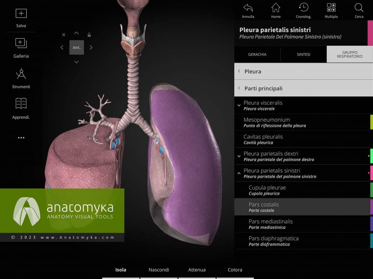Viewport: 373px width, 279px height.
Task: Activate Attenua to fade the selection
Action: click(x=197, y=270)
